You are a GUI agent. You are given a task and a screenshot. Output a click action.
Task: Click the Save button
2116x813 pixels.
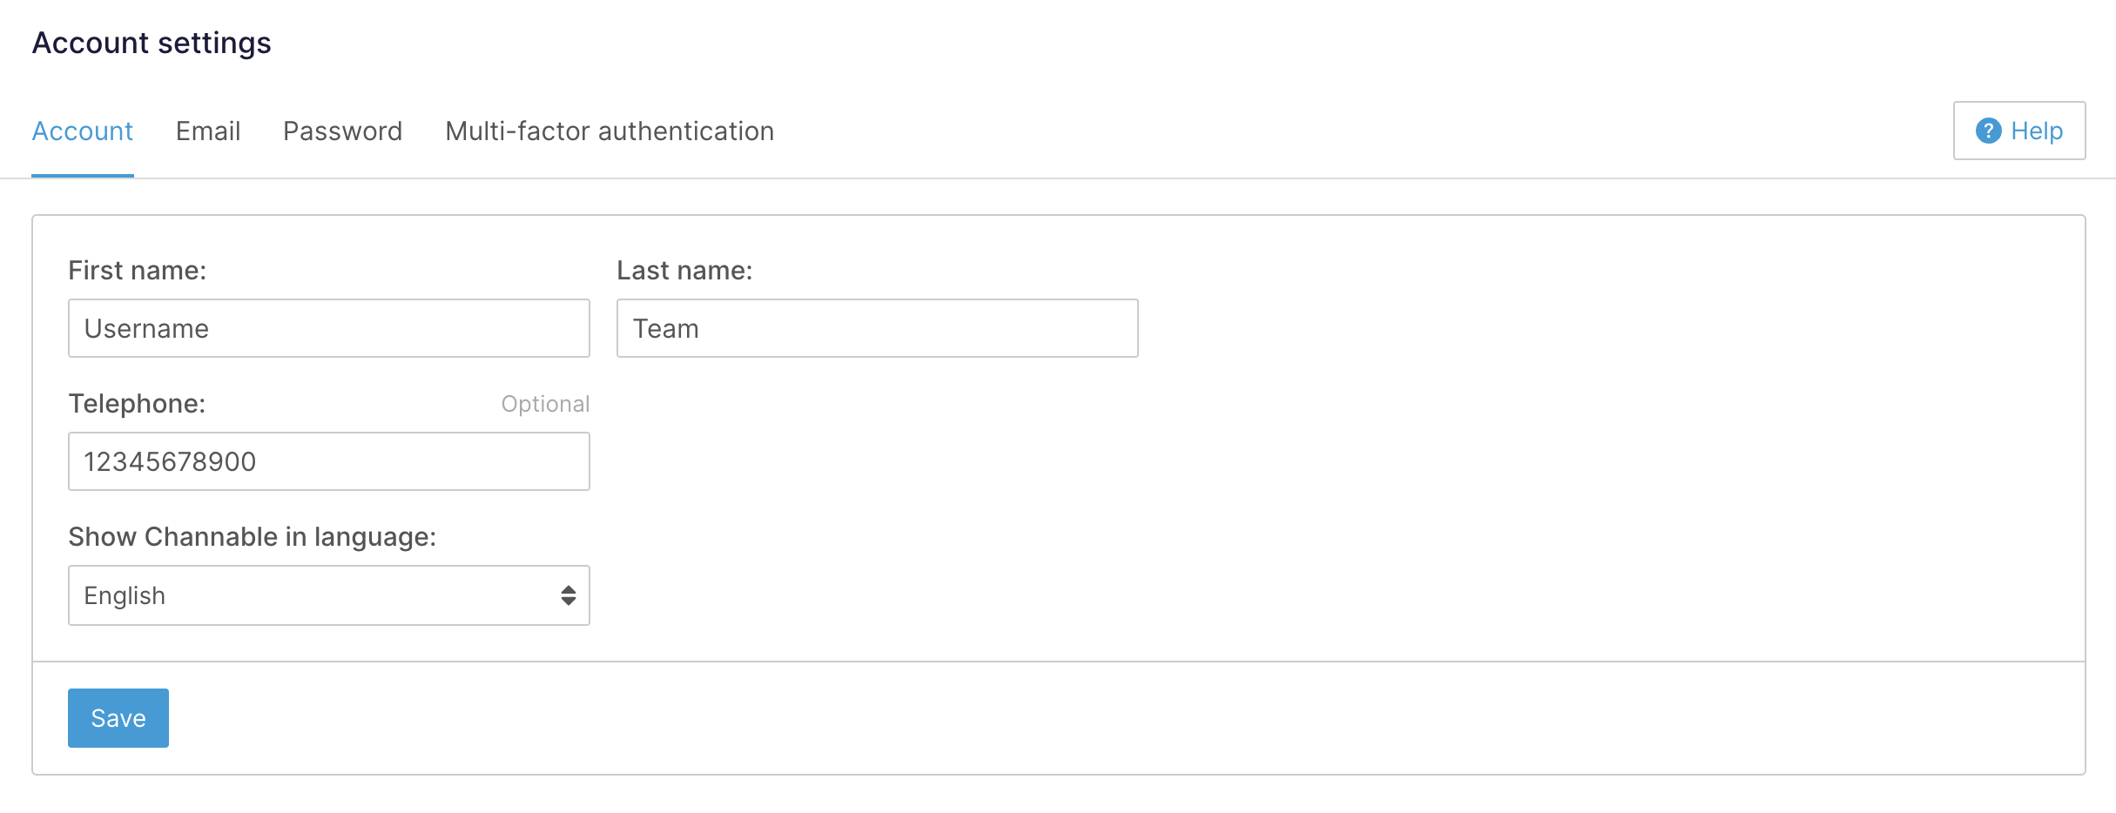tap(118, 717)
